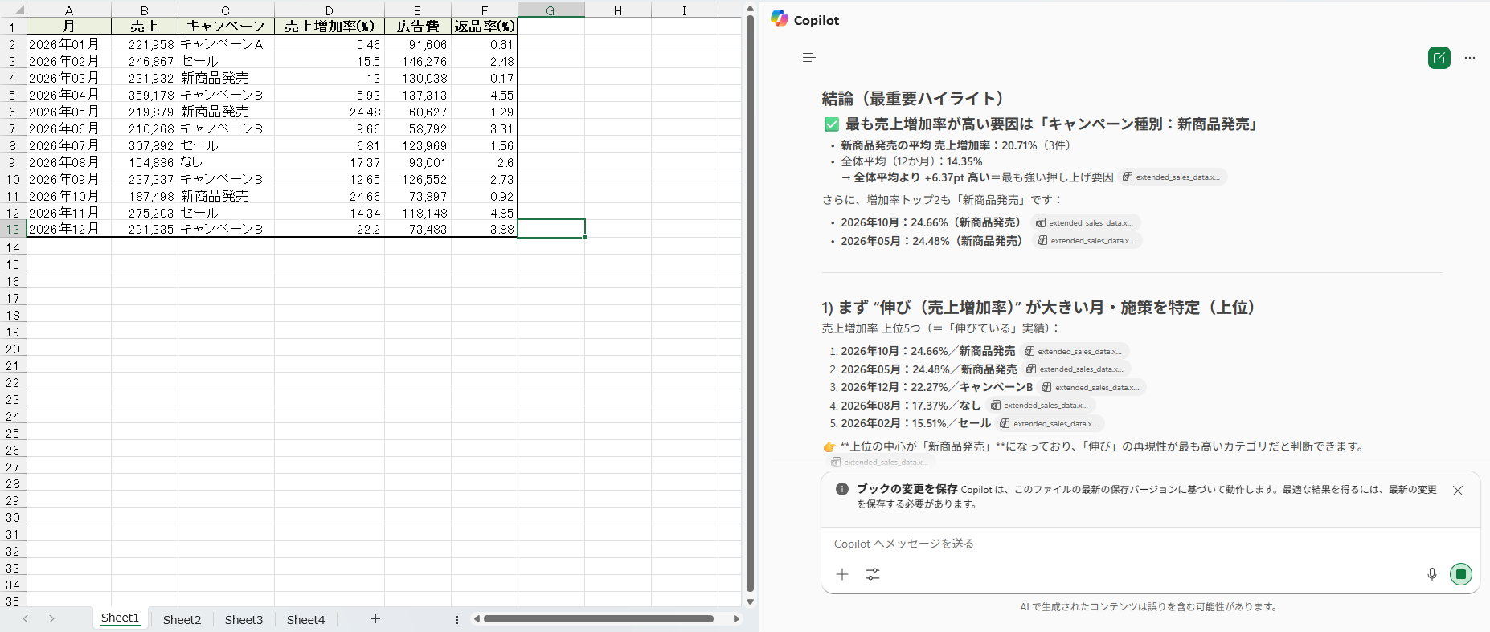Select column D header
The width and height of the screenshot is (1490, 632).
click(x=329, y=10)
